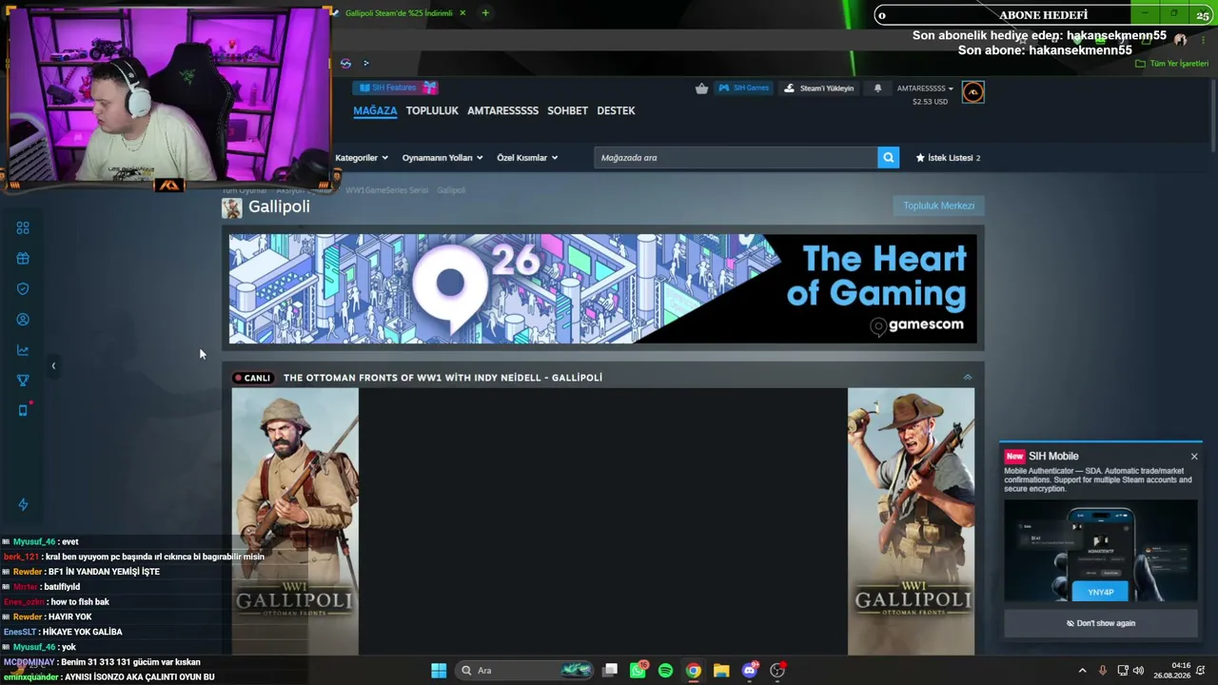Viewport: 1218px width, 685px height.
Task: Show hidden system tray icons
Action: [x=1082, y=671]
